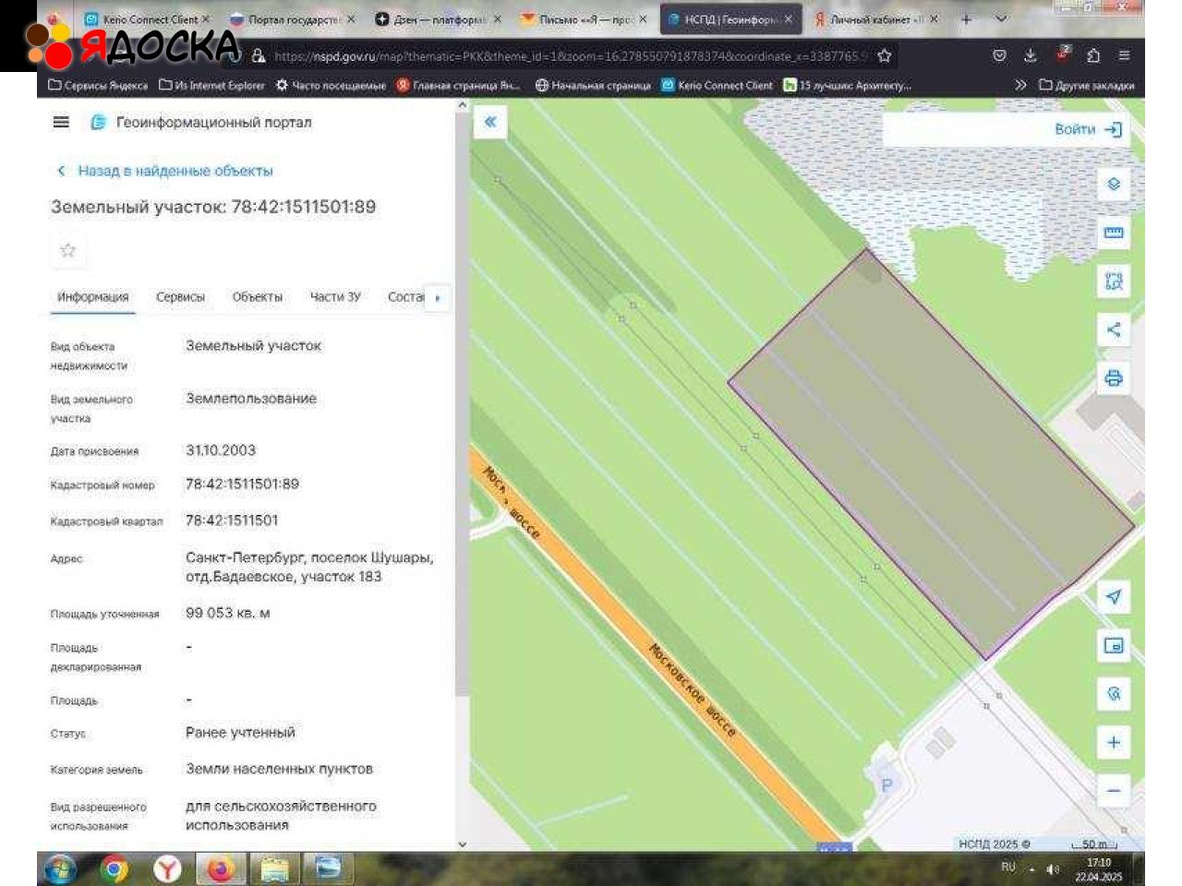Show more bookmarks with double chevron
Screen dimensions: 1182x886
[x=1020, y=85]
